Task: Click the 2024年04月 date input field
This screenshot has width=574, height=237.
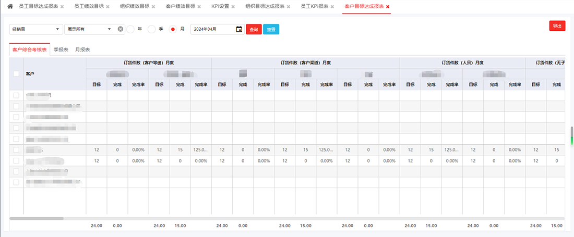Action: tap(213, 29)
